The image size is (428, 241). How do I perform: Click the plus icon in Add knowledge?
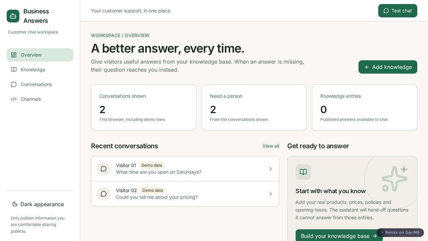pyautogui.click(x=366, y=67)
